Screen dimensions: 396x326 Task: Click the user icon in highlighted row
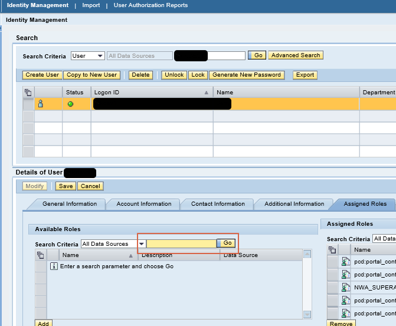point(40,103)
